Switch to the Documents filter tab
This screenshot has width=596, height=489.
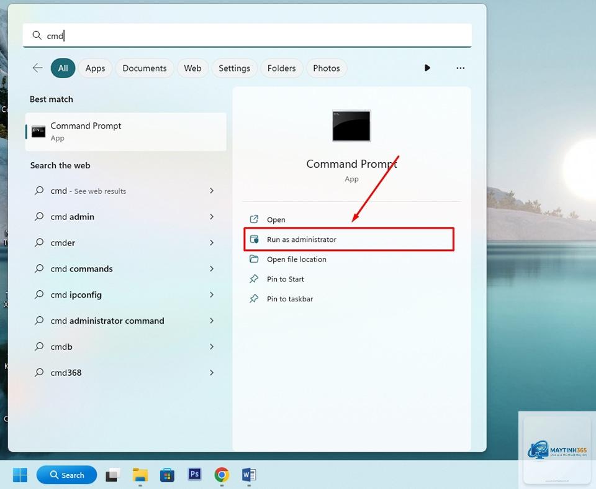click(x=145, y=68)
